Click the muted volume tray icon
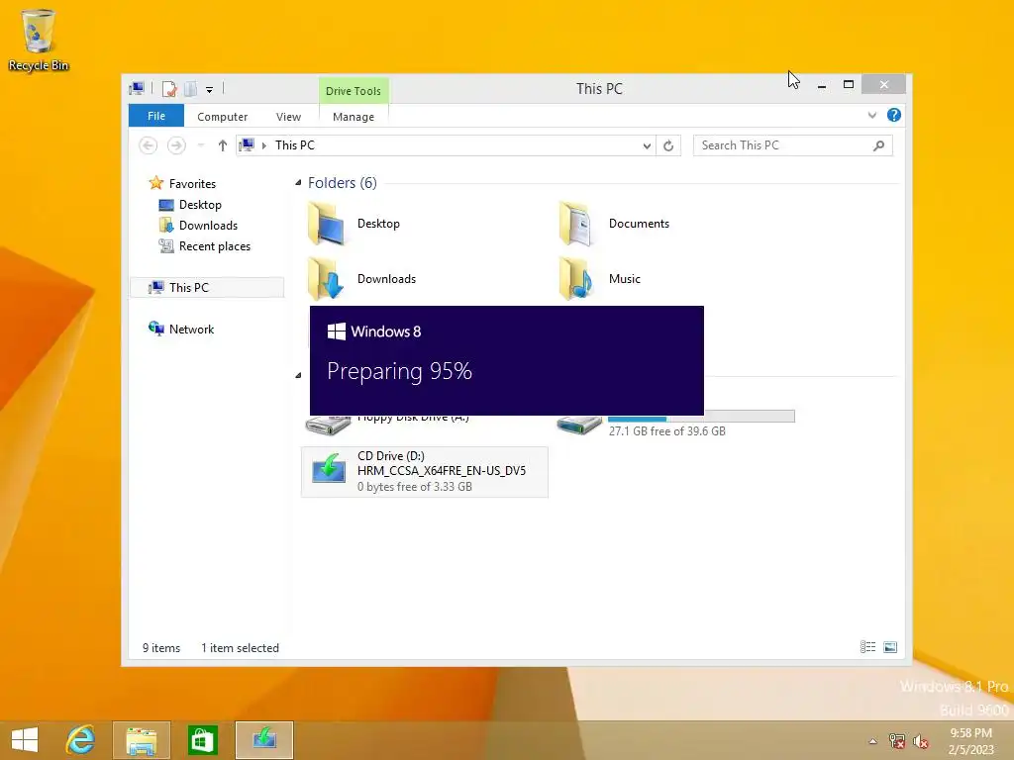1014x760 pixels. point(920,741)
